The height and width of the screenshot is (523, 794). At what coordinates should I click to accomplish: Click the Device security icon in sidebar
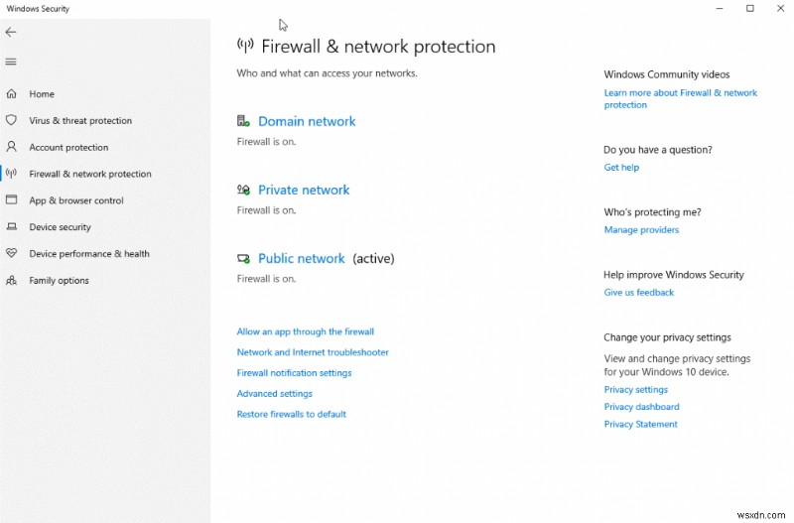pos(12,226)
